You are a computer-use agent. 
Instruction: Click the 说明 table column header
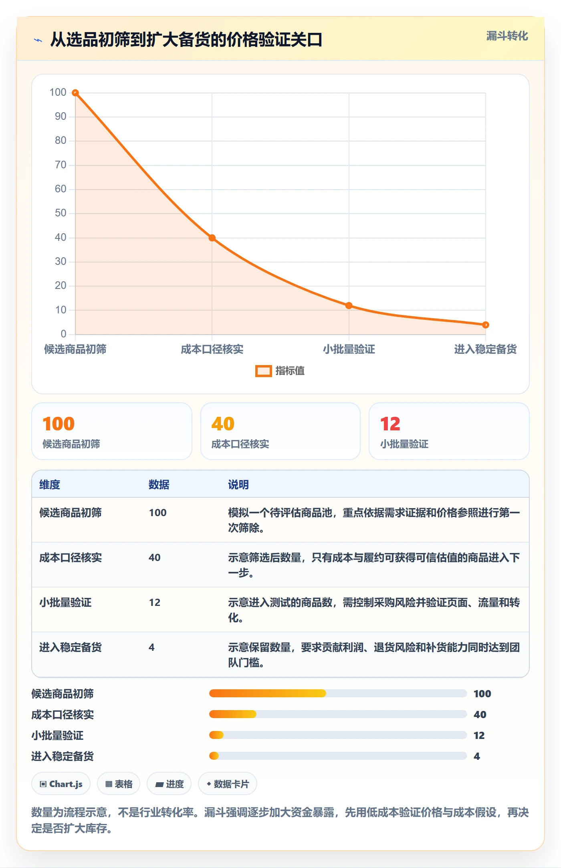(238, 485)
